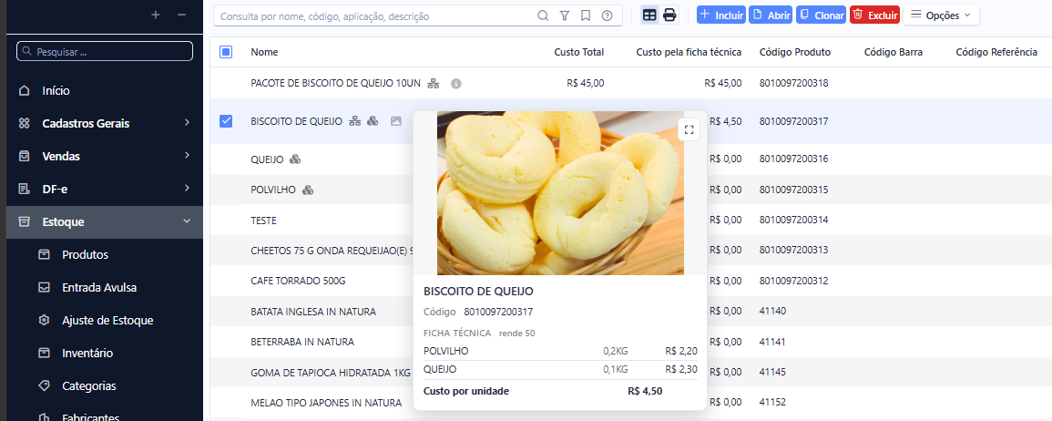Image resolution: width=1052 pixels, height=421 pixels.
Task: Click the Custo pela ficha técnica header
Action: [x=689, y=52]
